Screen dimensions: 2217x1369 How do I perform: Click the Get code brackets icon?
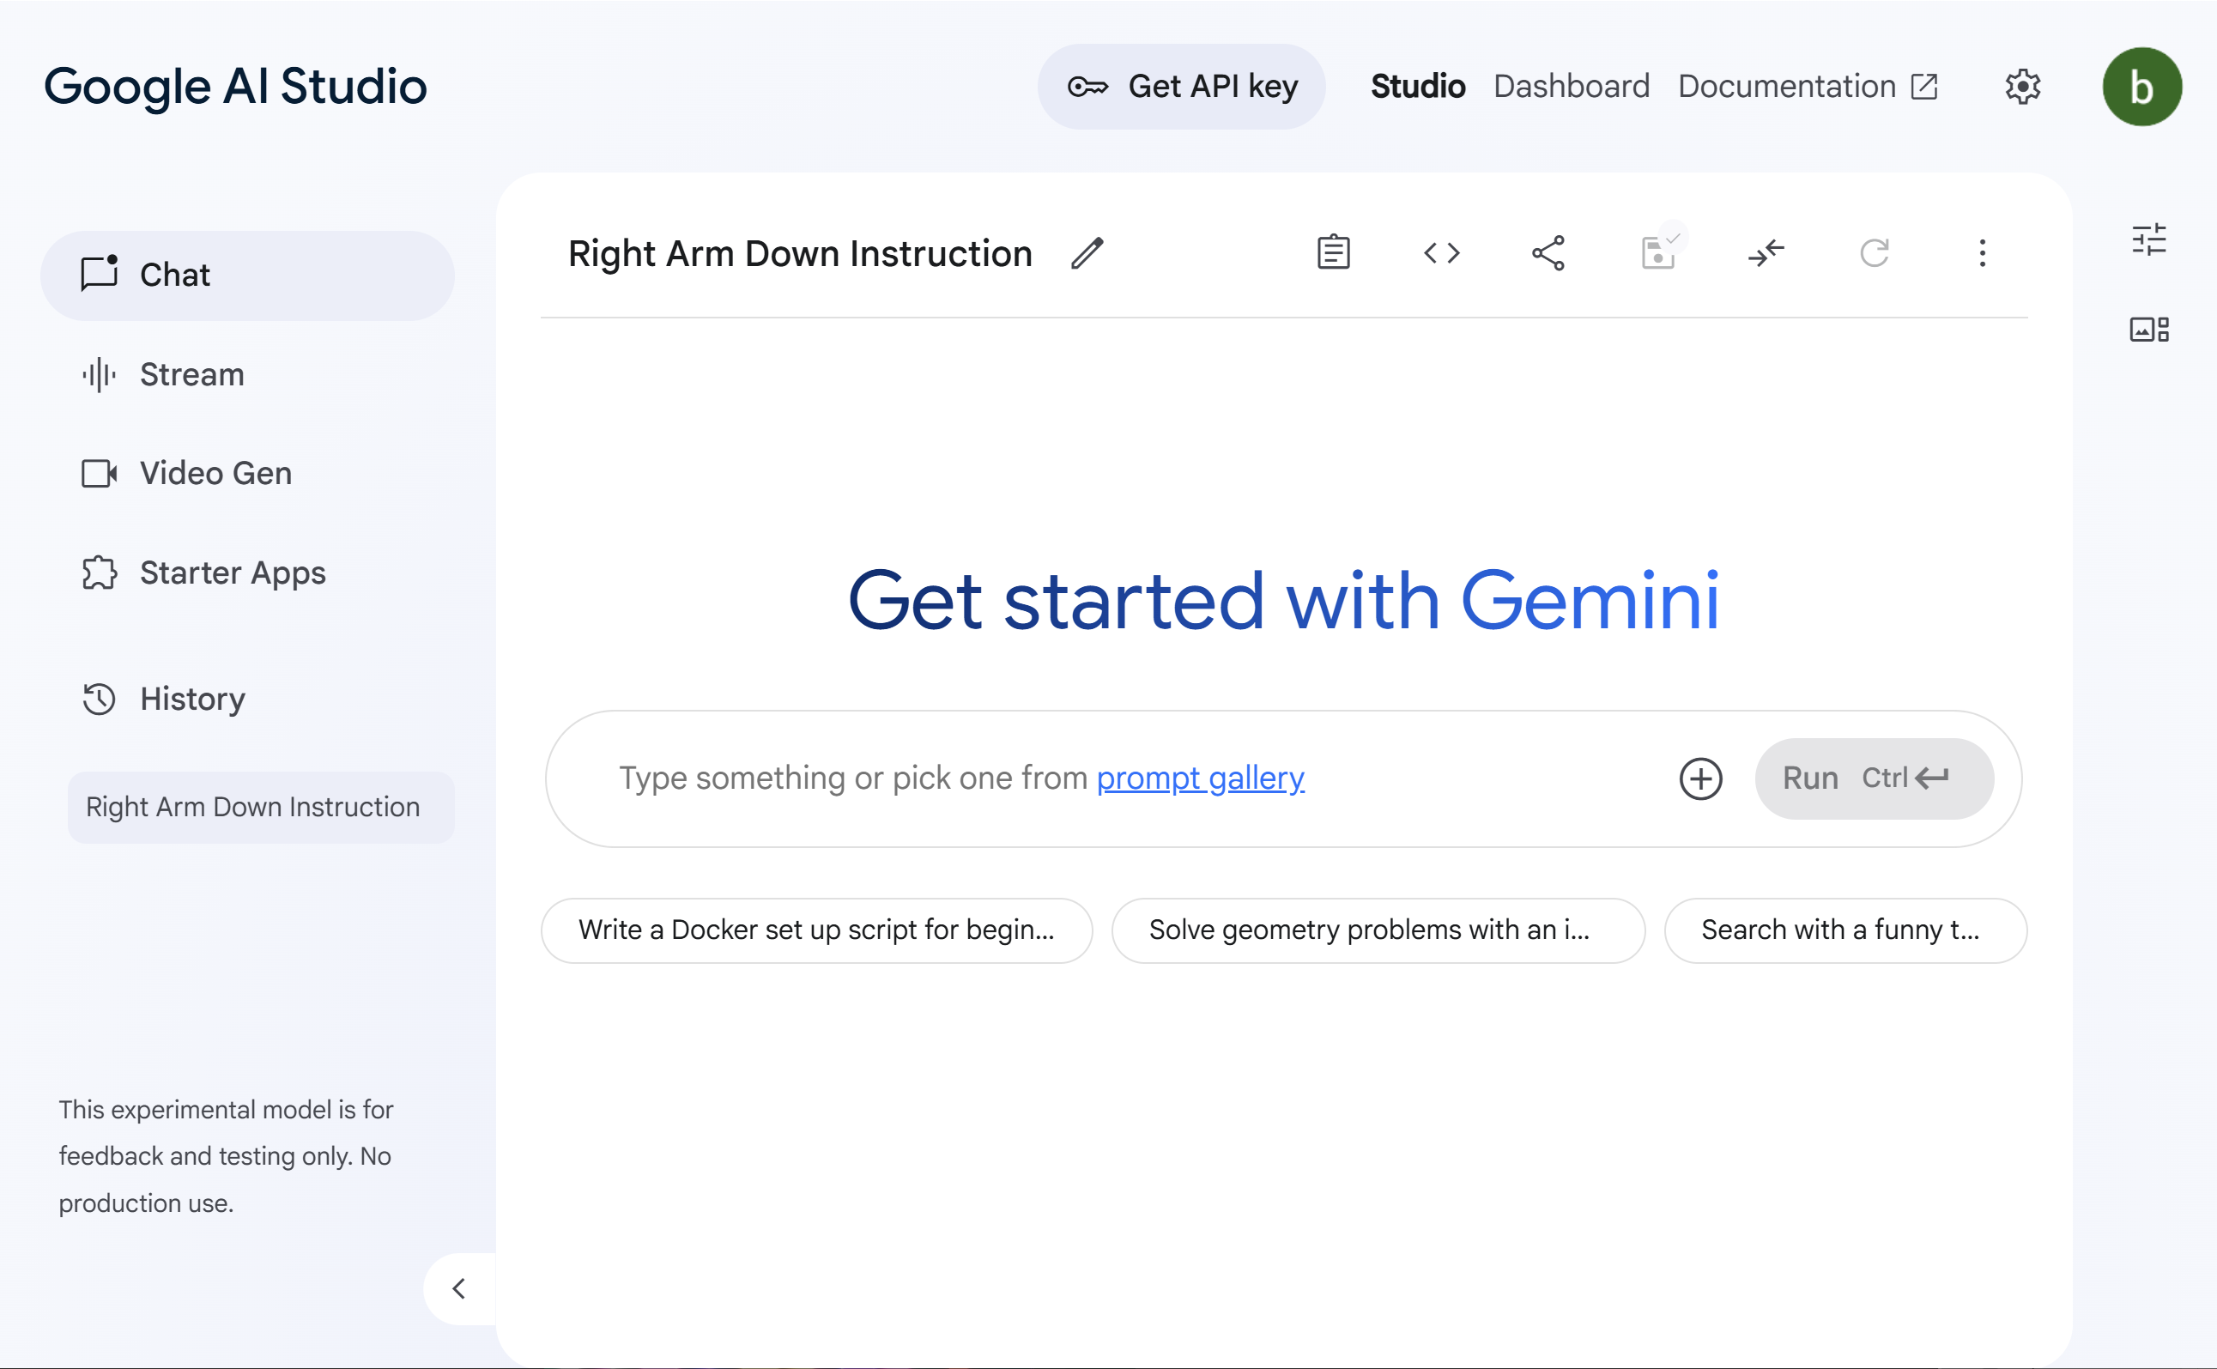click(x=1441, y=252)
